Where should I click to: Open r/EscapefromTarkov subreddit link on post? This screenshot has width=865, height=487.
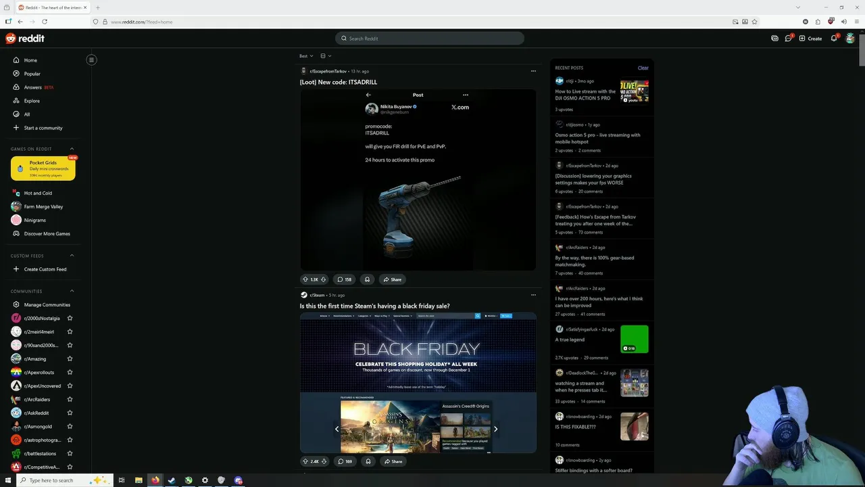click(x=328, y=71)
